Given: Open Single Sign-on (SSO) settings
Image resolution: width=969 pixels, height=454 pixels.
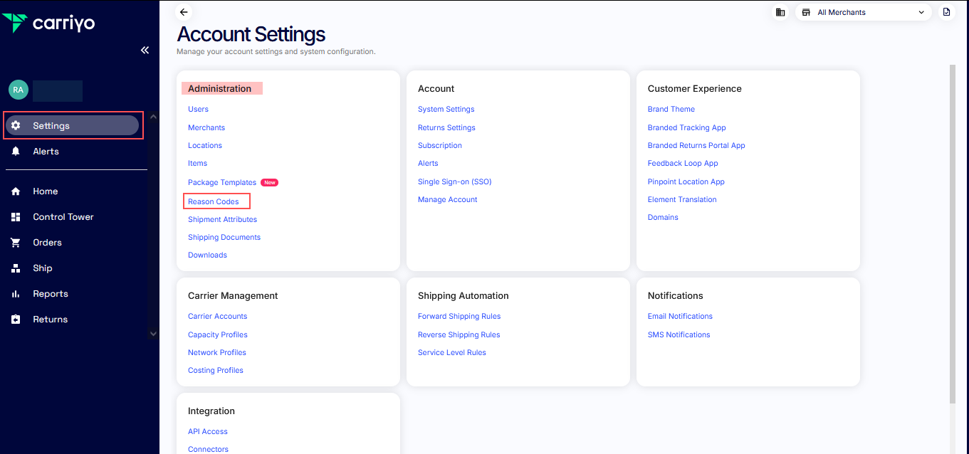Looking at the screenshot, I should 454,181.
